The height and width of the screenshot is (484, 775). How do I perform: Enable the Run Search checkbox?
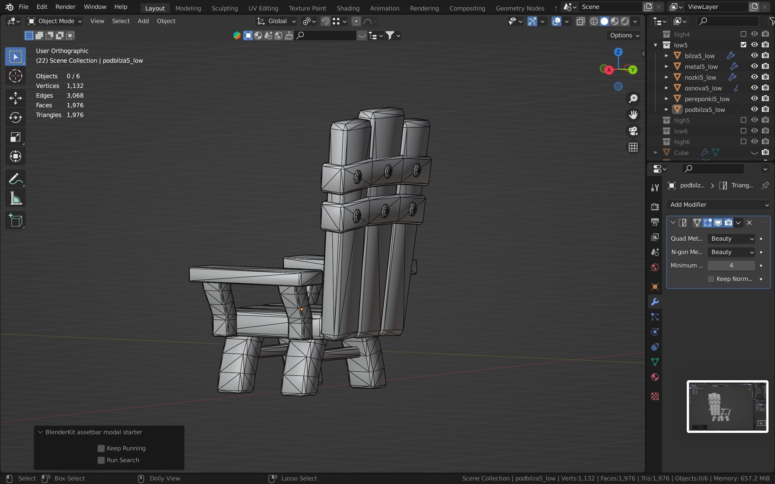pyautogui.click(x=101, y=460)
